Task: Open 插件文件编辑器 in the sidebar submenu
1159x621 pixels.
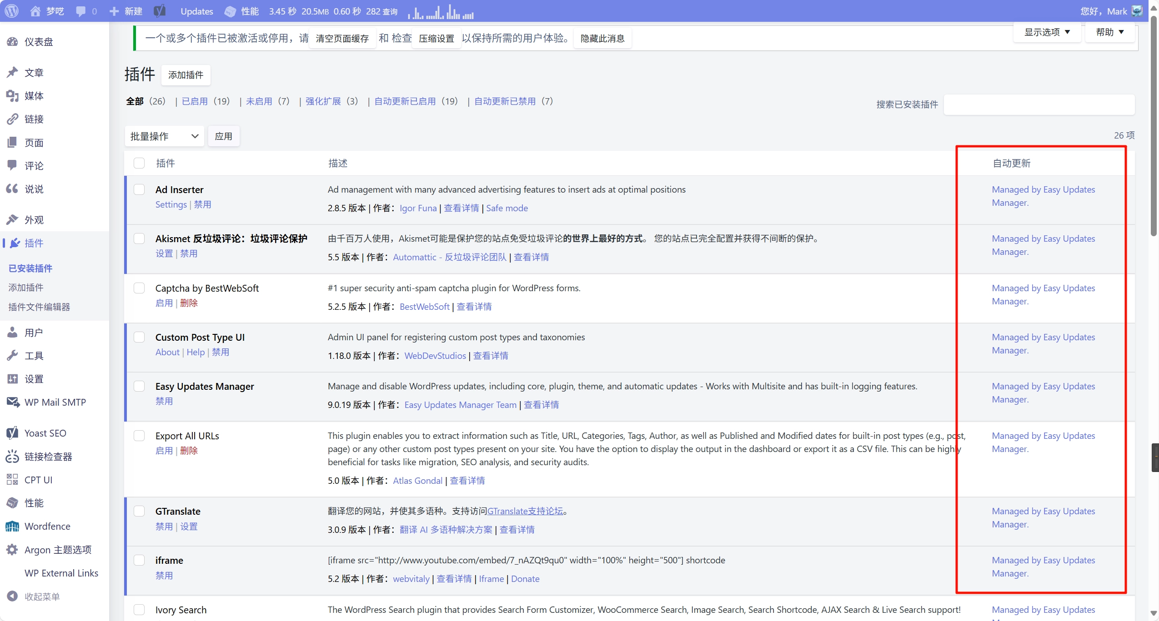Action: point(39,307)
